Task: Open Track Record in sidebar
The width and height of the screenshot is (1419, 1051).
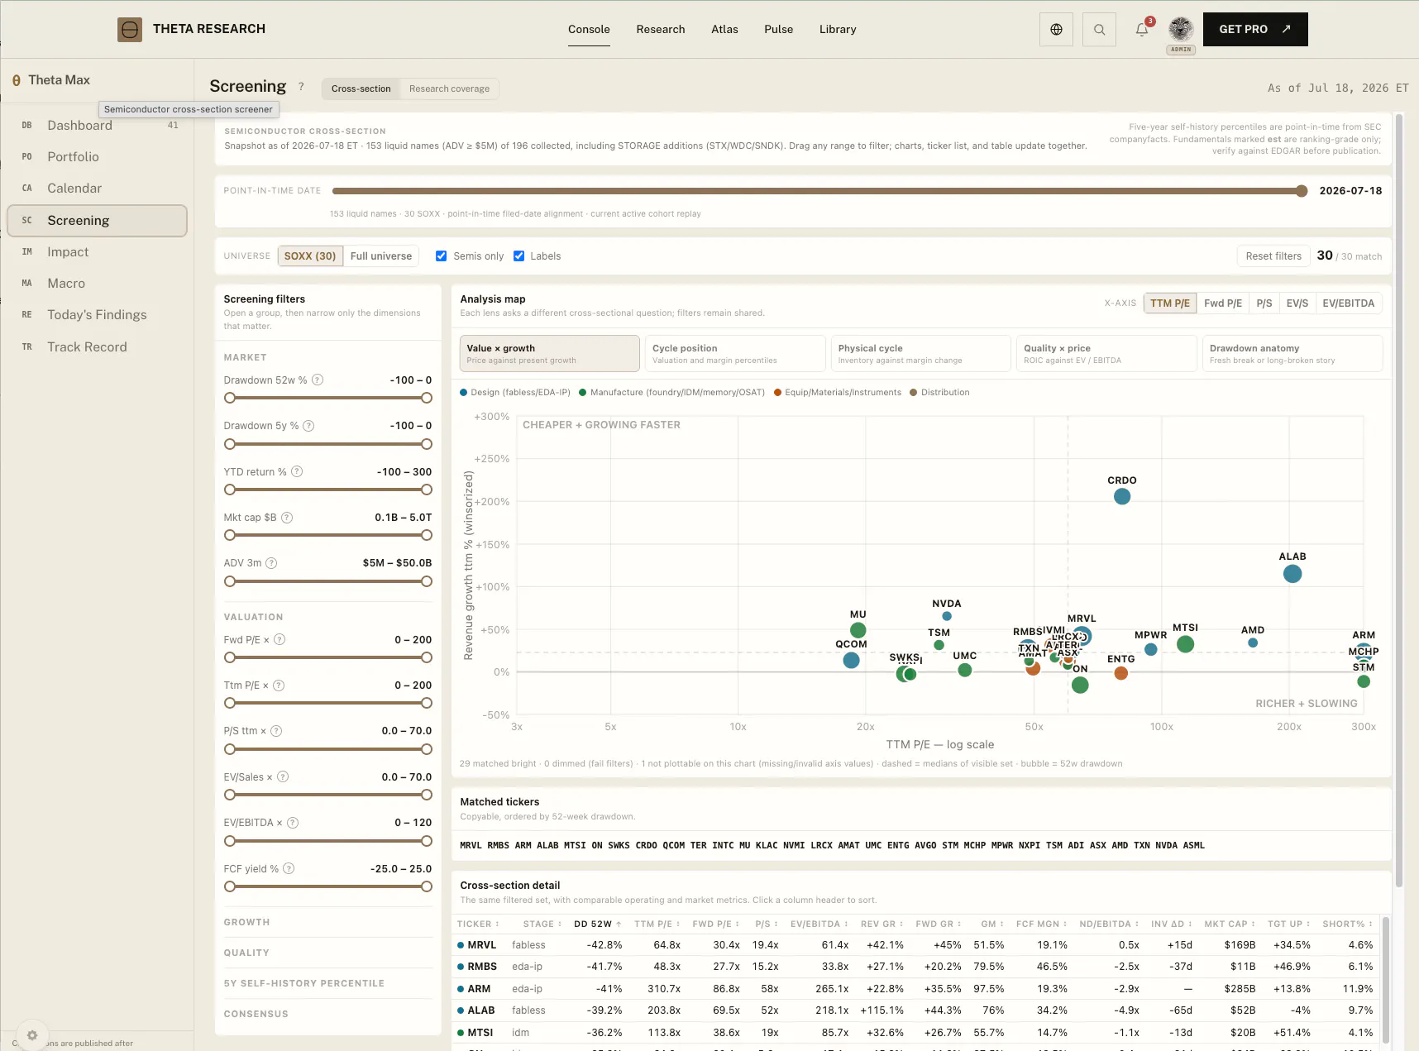Action: point(97,347)
